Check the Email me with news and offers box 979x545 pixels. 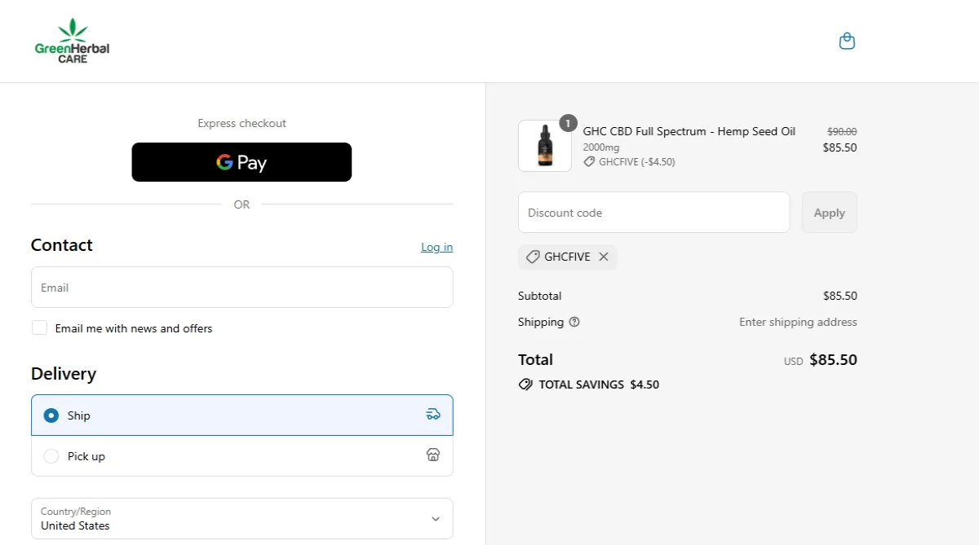pyautogui.click(x=39, y=327)
